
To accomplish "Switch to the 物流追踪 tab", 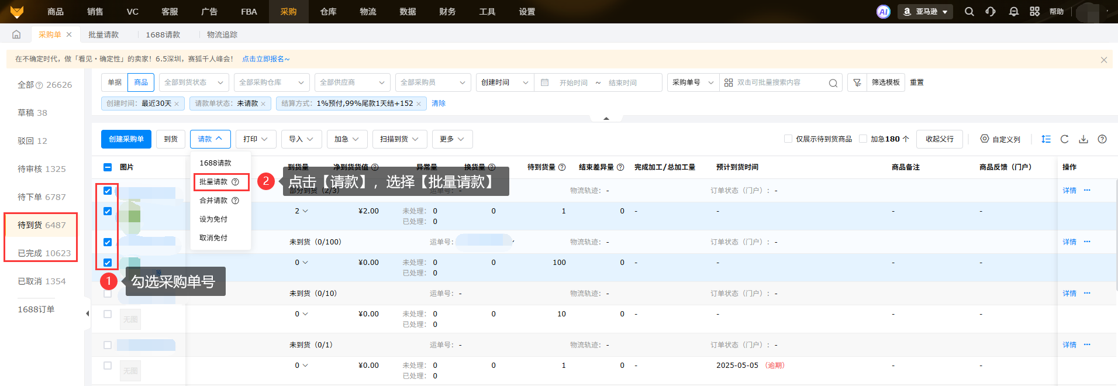I will point(222,35).
